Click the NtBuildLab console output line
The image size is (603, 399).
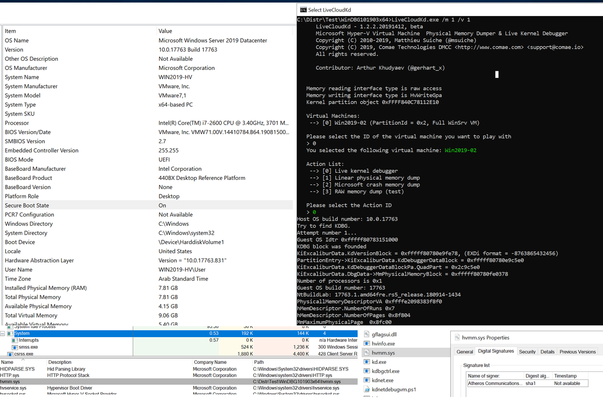click(379, 294)
